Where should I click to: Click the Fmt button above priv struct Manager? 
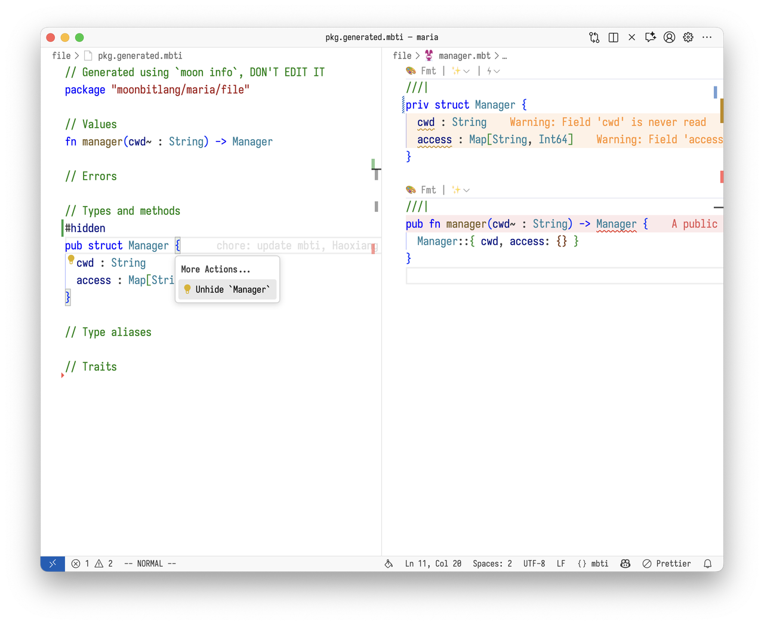[x=421, y=71]
